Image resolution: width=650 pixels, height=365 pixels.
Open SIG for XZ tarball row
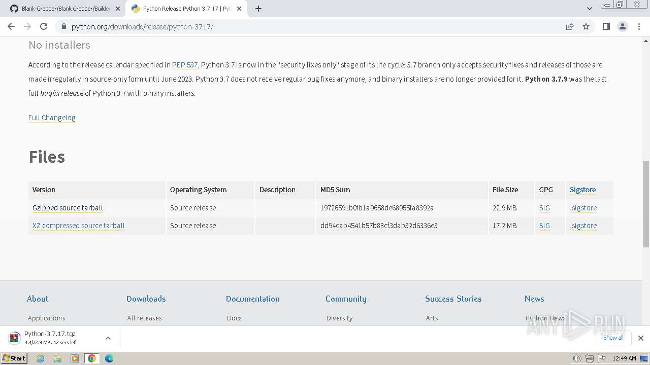coord(544,226)
